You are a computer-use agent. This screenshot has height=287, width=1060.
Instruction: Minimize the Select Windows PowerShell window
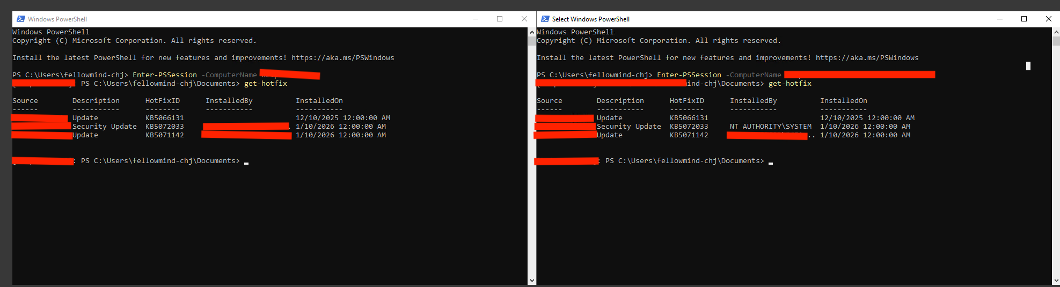pos(1000,19)
